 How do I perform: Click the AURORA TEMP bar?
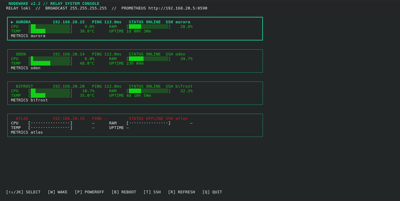pyautogui.click(x=50, y=31)
